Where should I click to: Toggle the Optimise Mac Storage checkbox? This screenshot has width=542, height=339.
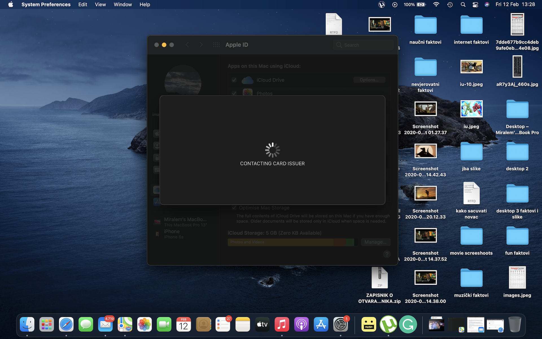tap(234, 208)
